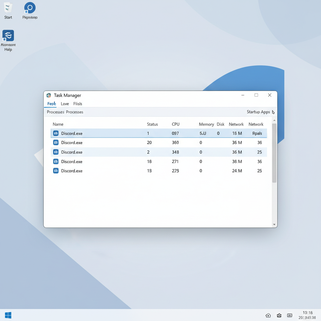Switch to the Love tab
Screen dimensions: 321x321
65,104
